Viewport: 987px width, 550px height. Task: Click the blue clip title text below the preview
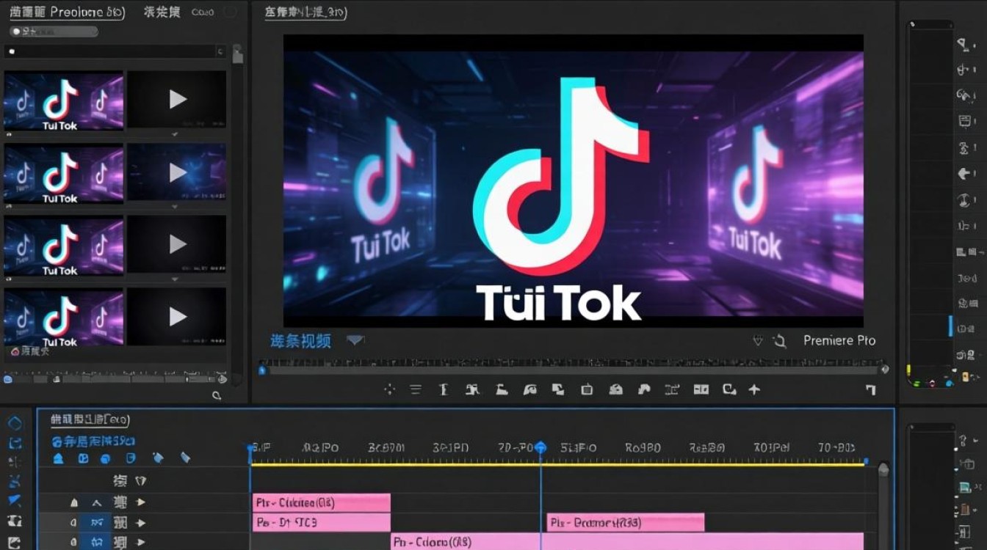(301, 340)
